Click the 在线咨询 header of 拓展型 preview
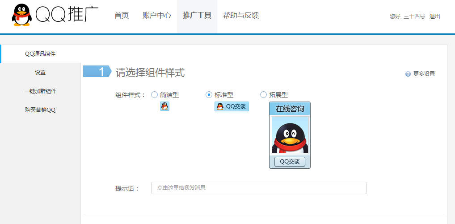455x224 pixels. [290, 109]
